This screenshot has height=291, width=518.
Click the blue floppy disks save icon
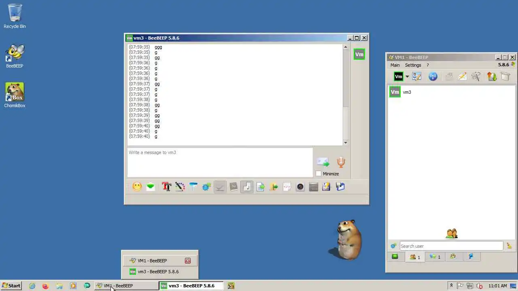340,187
